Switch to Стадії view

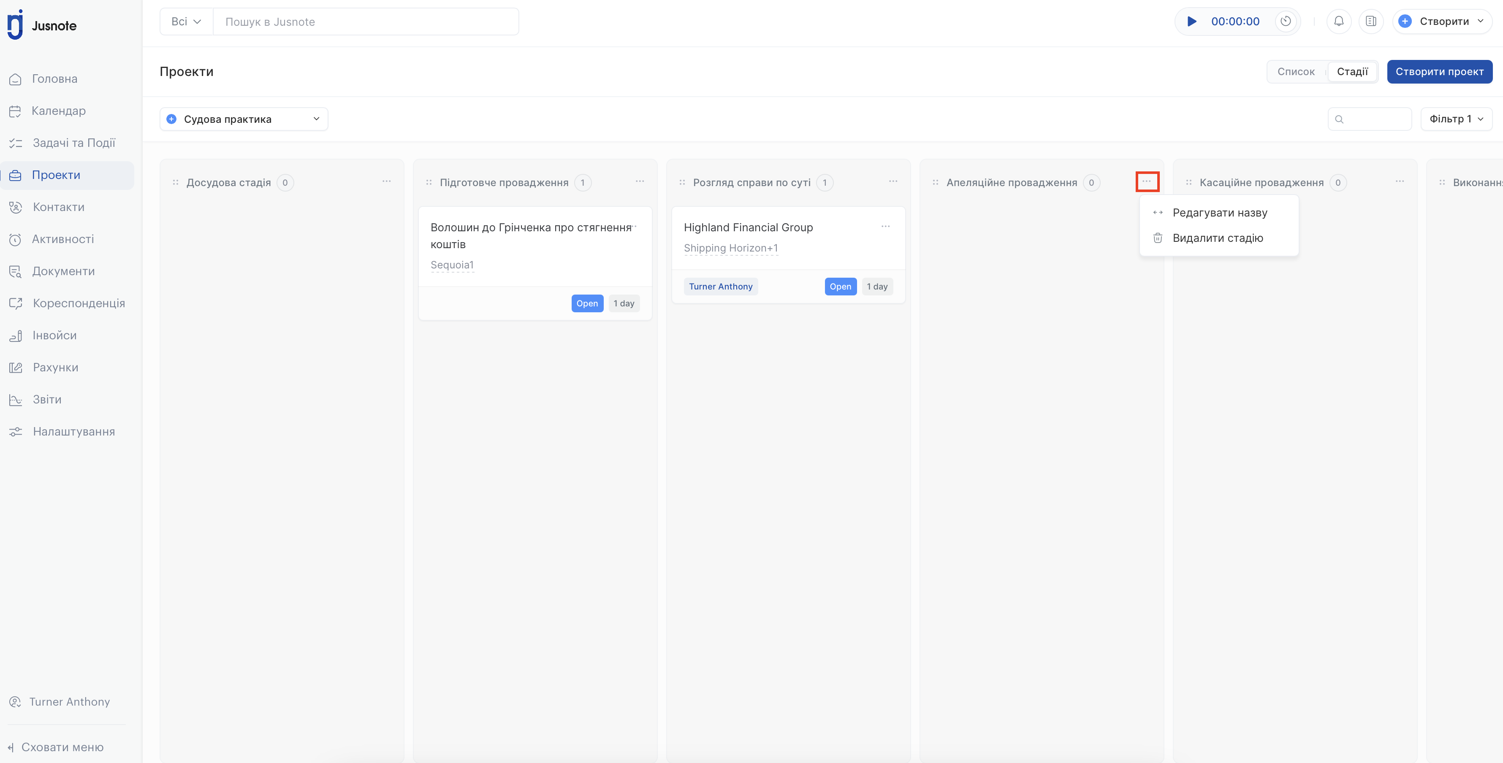tap(1352, 72)
